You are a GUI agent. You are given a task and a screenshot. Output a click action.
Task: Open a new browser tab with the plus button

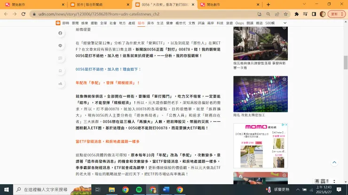[269, 4]
